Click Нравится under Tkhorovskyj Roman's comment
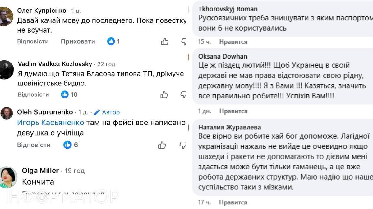 233,41
